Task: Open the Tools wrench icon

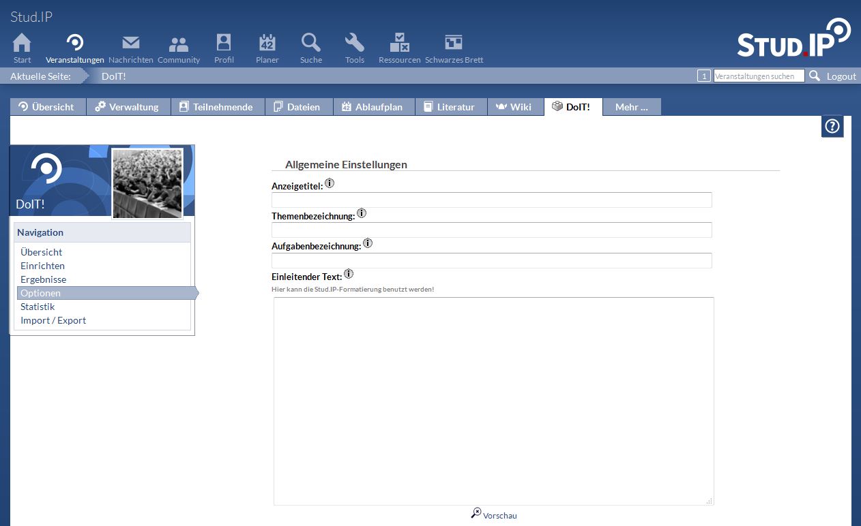Action: click(x=354, y=44)
